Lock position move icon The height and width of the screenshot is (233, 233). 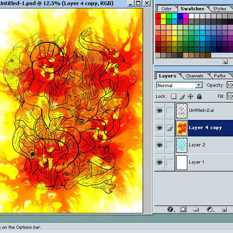[x=191, y=96]
